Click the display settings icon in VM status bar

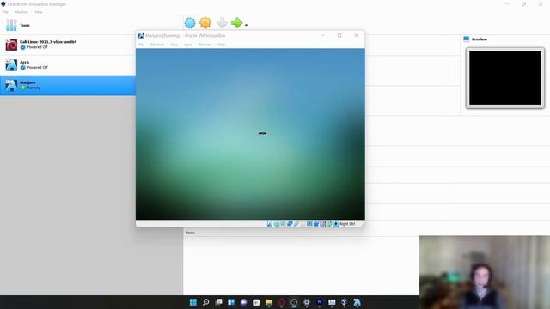(309, 223)
